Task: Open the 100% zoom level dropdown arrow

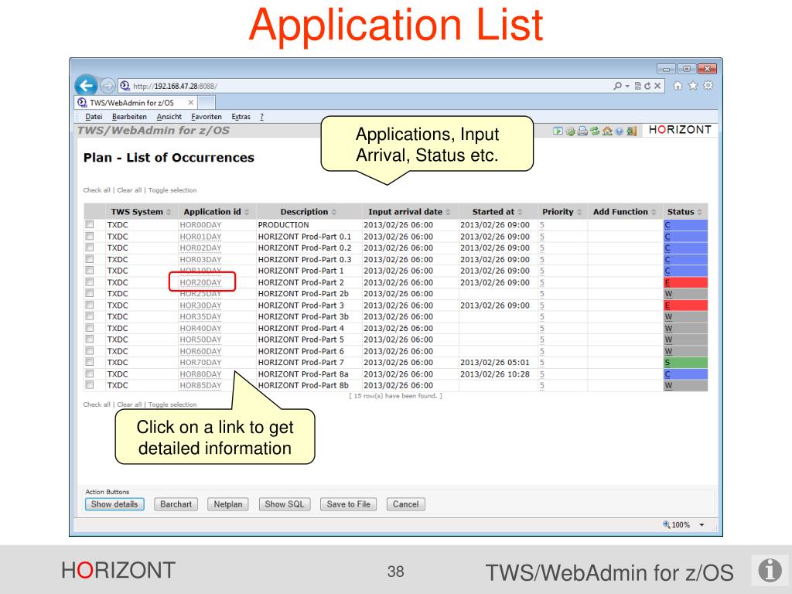Action: (x=702, y=525)
